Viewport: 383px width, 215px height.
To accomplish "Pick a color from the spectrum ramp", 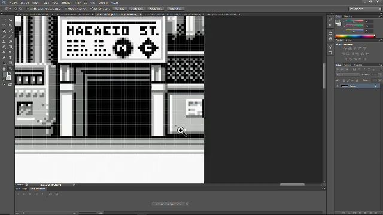I will click(355, 36).
